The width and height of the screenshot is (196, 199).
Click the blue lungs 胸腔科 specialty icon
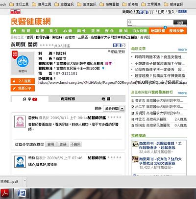click(23, 61)
